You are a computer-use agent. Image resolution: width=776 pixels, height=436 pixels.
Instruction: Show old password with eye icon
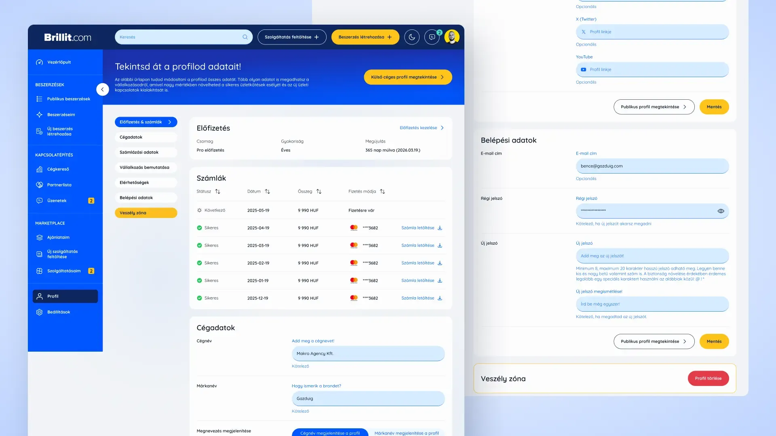pyautogui.click(x=721, y=211)
